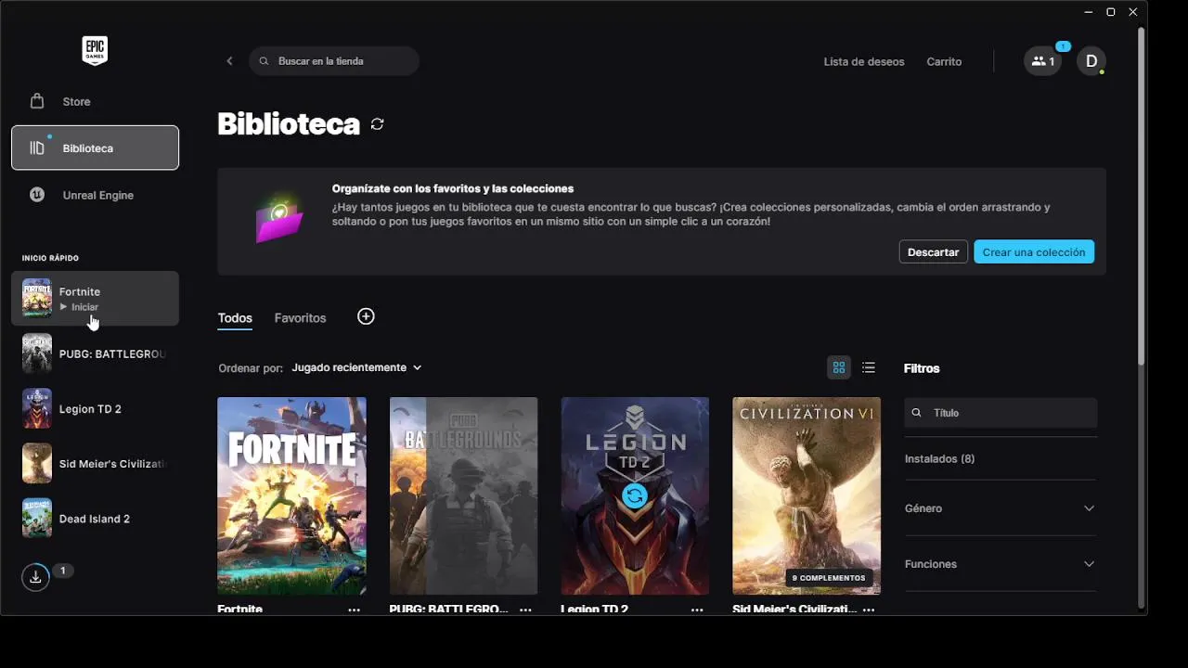Viewport: 1188px width, 668px height.
Task: Expand the Género filter
Action: (1001, 508)
